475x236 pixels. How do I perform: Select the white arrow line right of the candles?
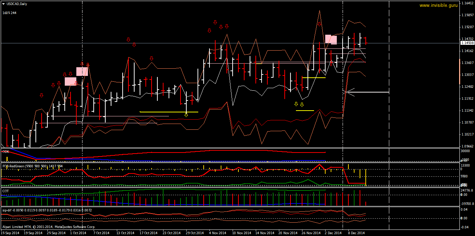(x=369, y=93)
